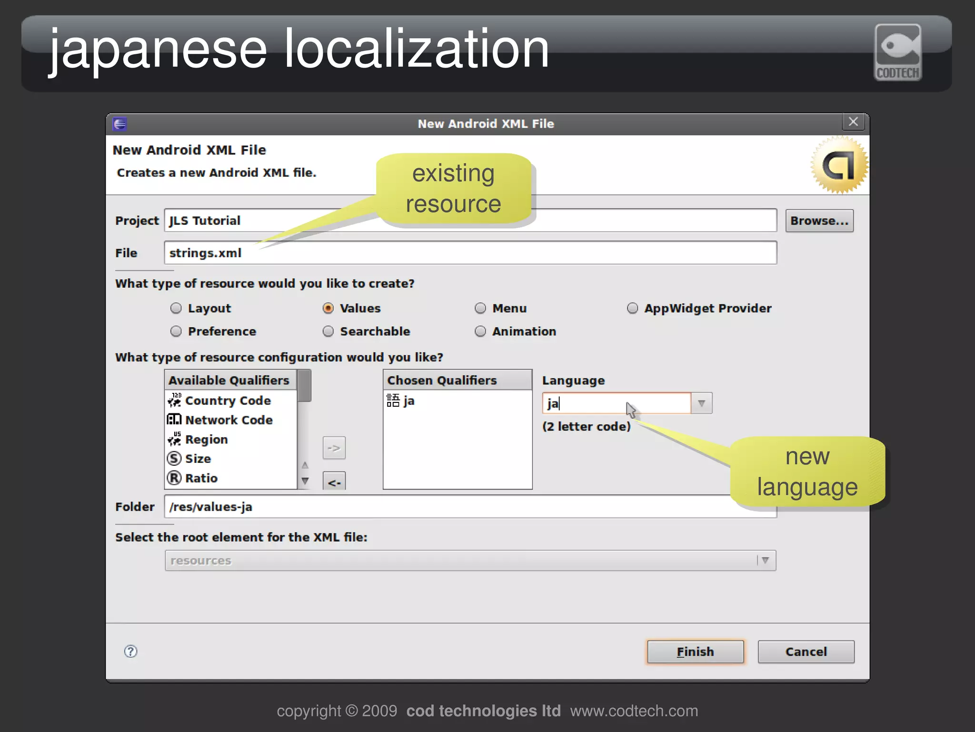This screenshot has width=975, height=732.
Task: Click the 'Chosen Qualifiers' column header
Action: (x=457, y=380)
